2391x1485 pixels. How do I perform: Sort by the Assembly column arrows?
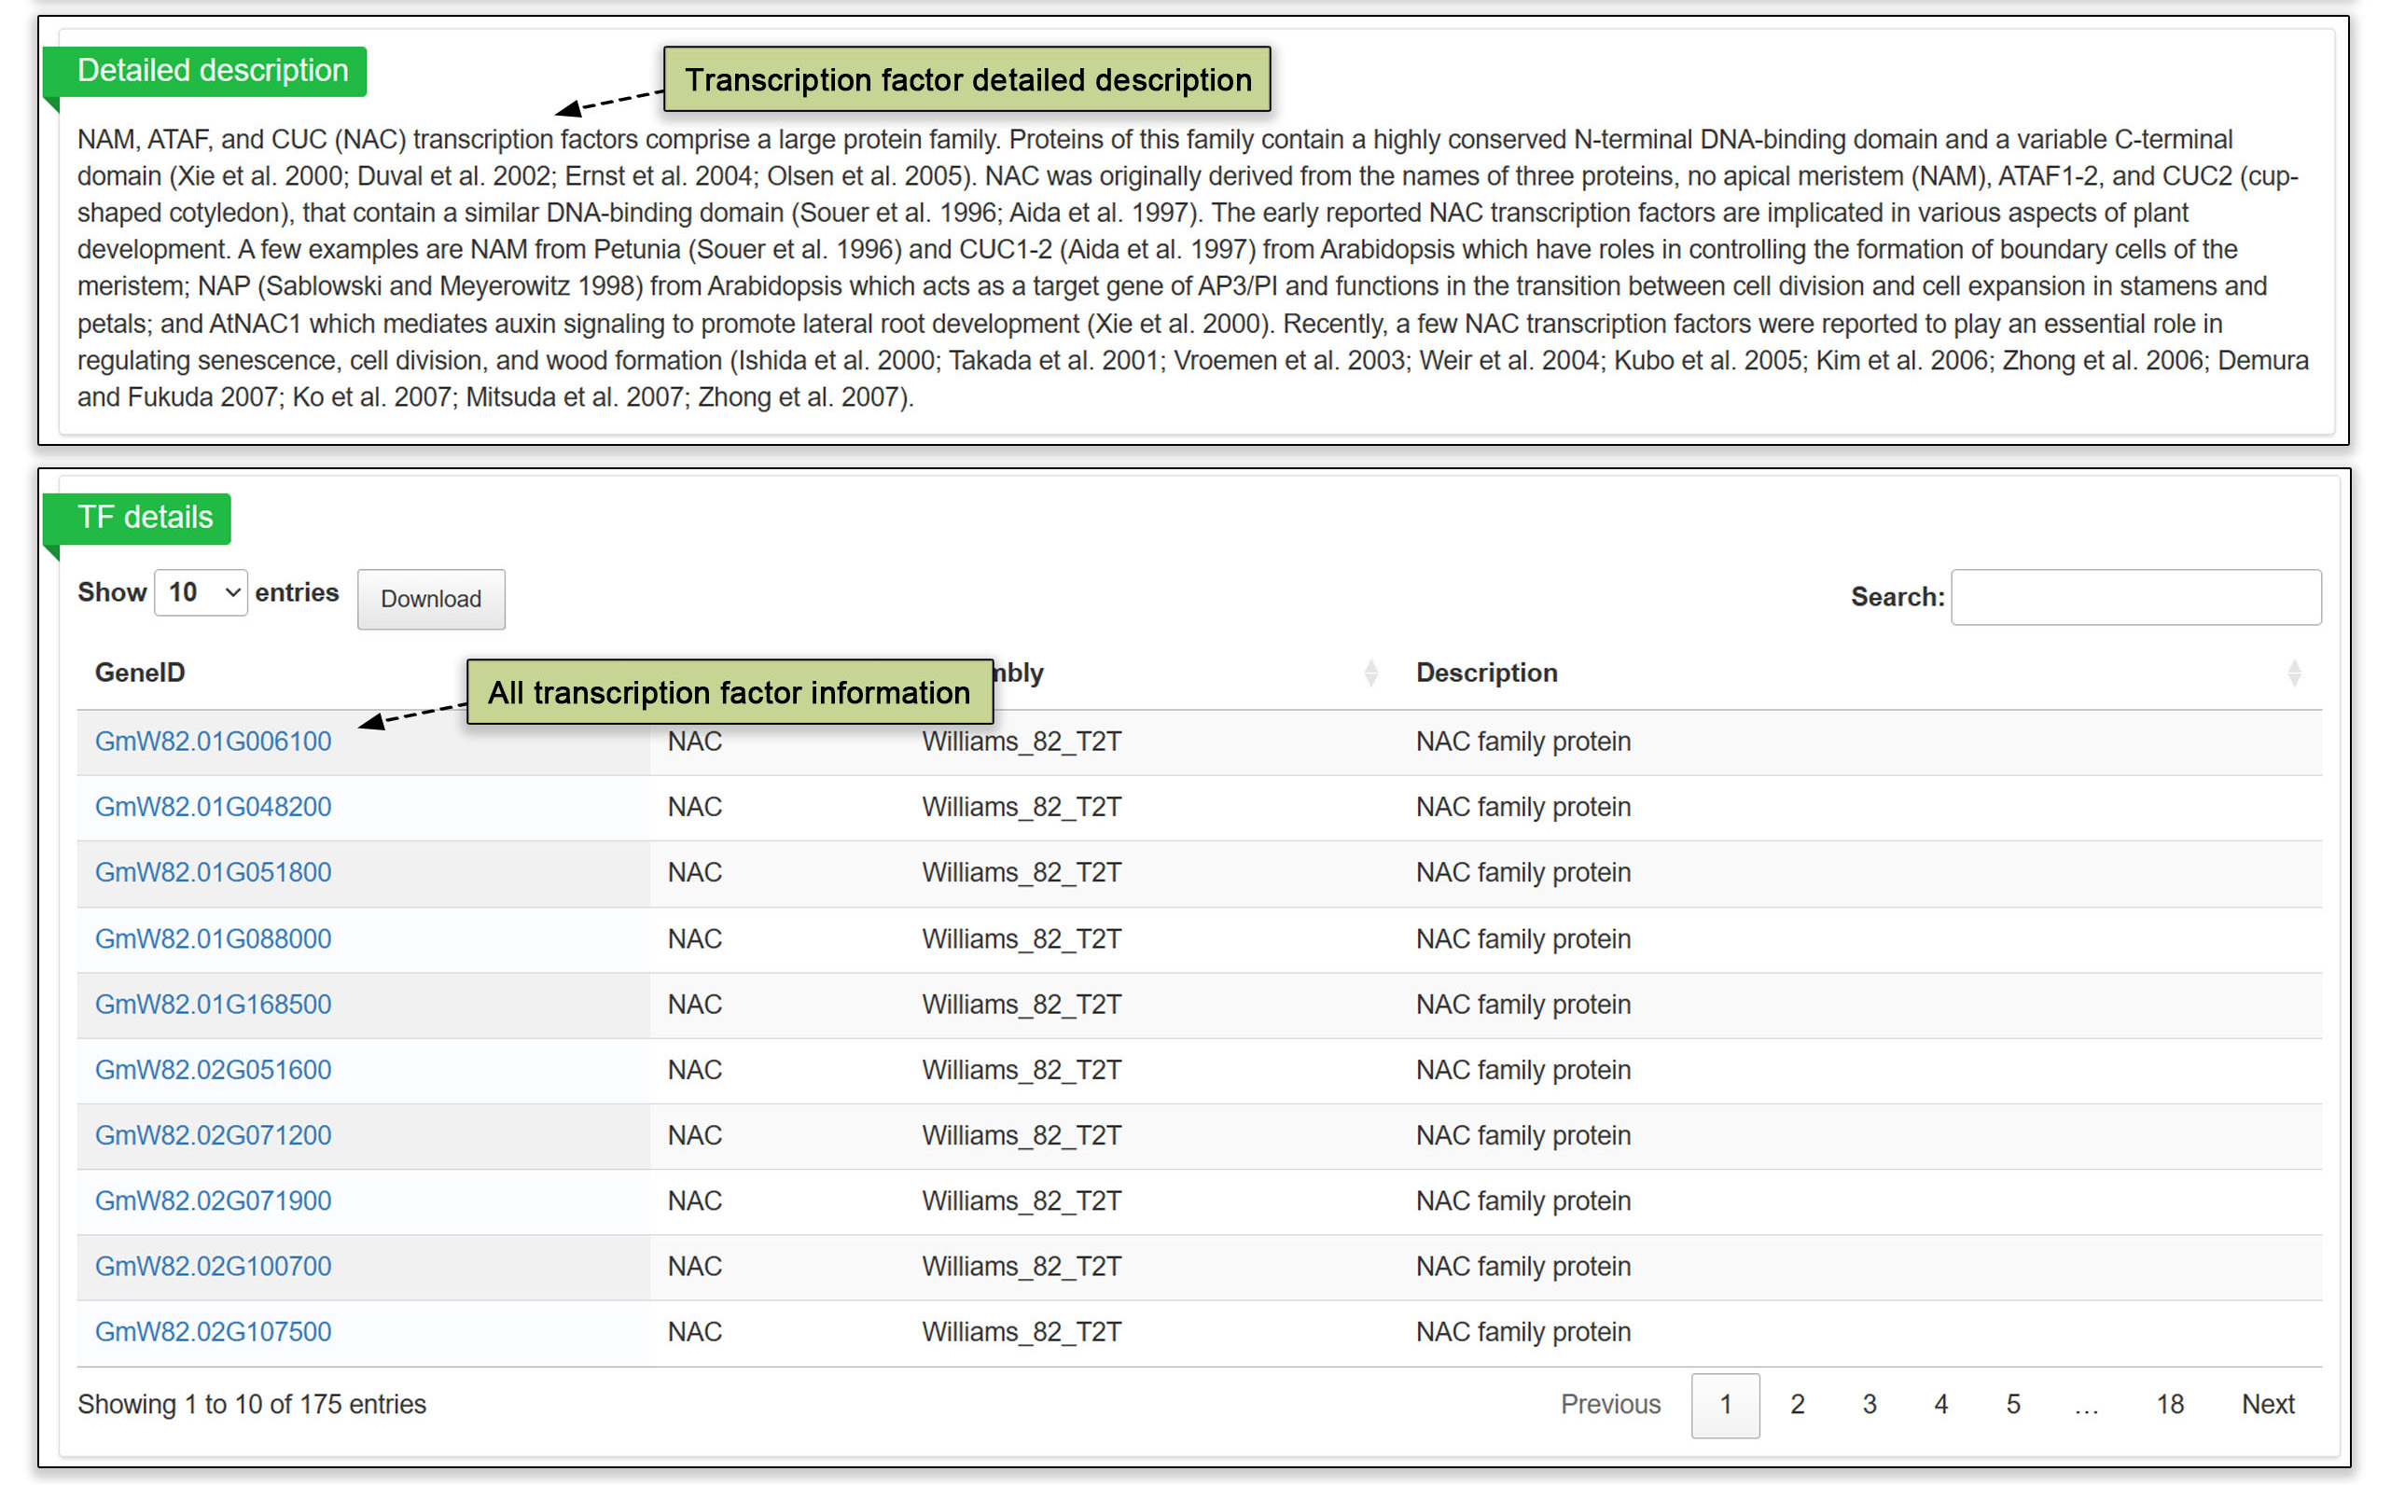(x=1370, y=673)
